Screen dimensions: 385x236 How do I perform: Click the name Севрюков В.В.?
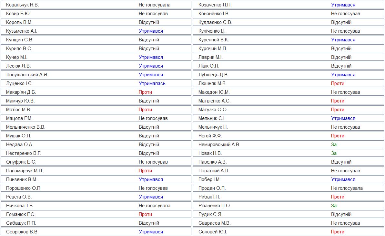pyautogui.click(x=22, y=232)
